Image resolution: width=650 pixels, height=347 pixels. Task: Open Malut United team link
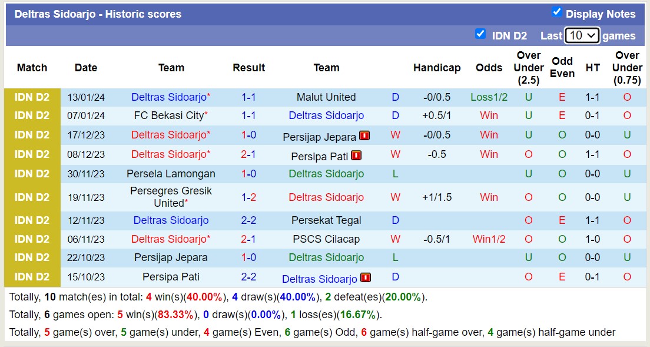[x=326, y=97]
